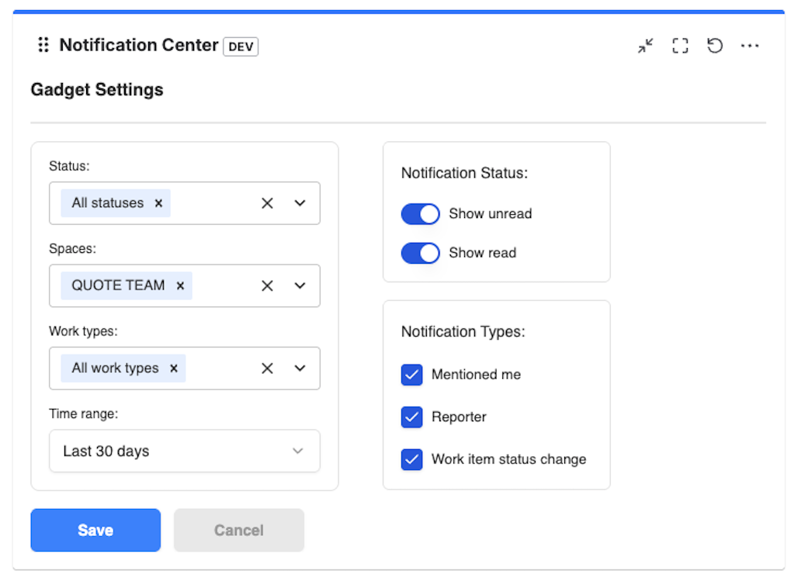The width and height of the screenshot is (801, 578).
Task: Click the refresh icon to reload the gadget
Action: 715,46
